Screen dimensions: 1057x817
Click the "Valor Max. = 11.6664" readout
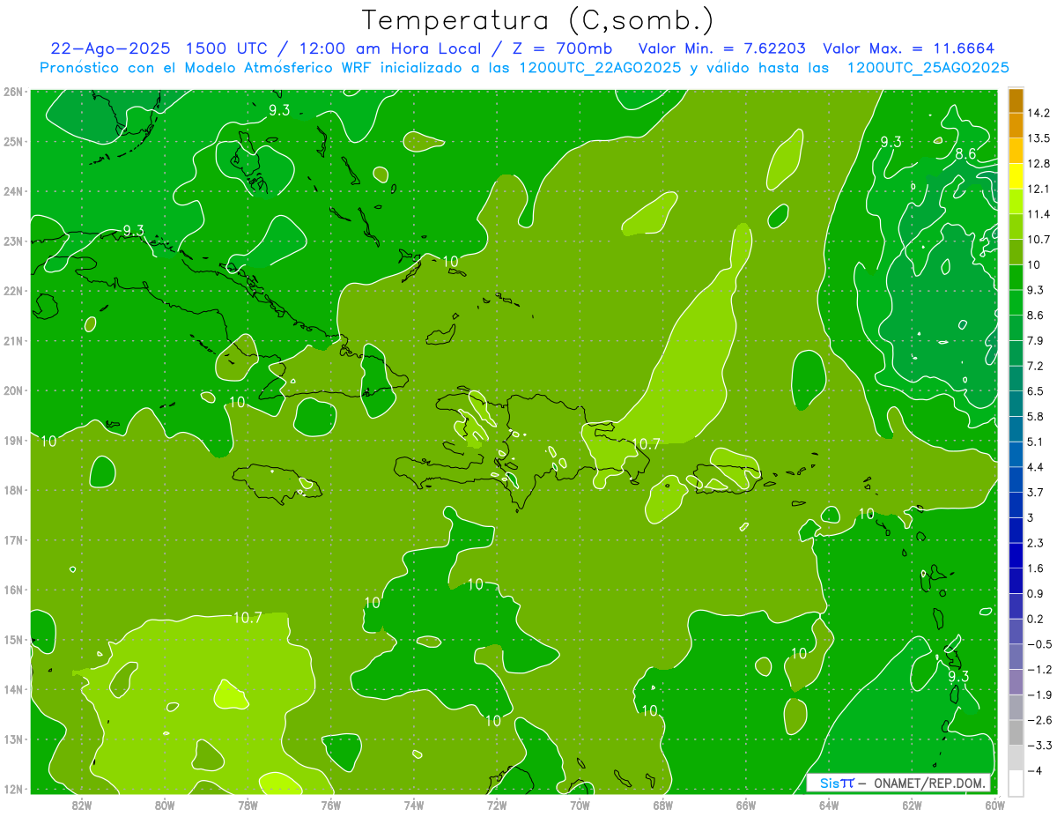coord(909,48)
